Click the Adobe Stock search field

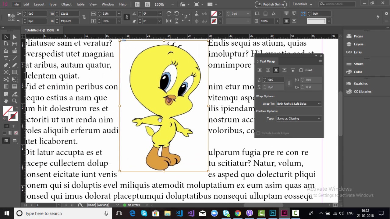pos(338,4)
